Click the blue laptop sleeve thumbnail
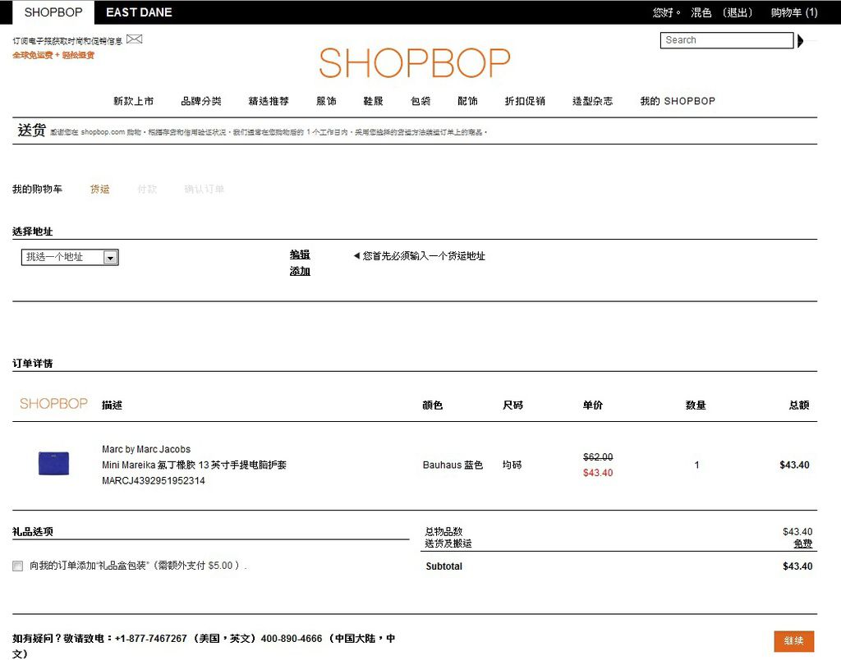The image size is (841, 660). coord(53,463)
